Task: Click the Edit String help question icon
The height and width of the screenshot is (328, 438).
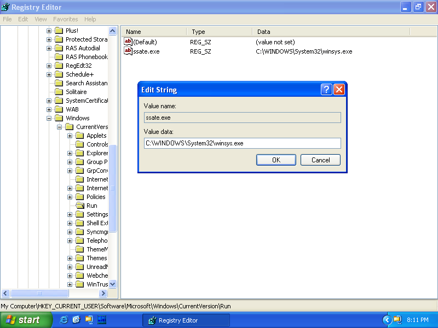Action: point(326,90)
